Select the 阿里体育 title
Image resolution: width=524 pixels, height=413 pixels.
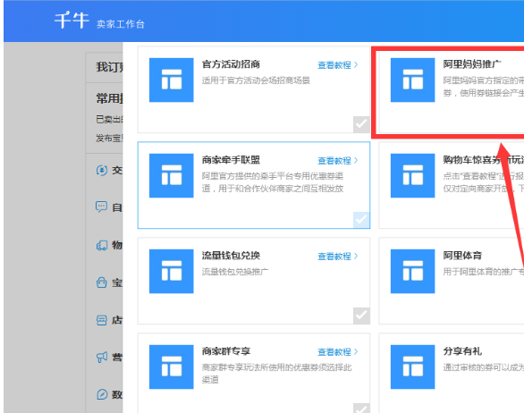pyautogui.click(x=462, y=256)
